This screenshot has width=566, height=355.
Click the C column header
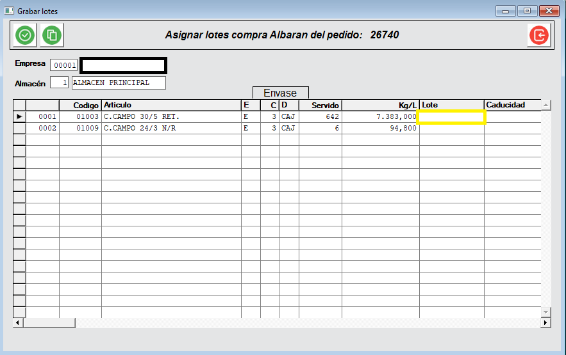click(270, 105)
